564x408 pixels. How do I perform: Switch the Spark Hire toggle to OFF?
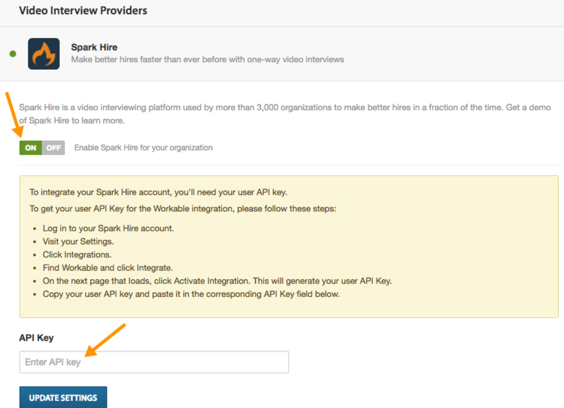coord(53,148)
